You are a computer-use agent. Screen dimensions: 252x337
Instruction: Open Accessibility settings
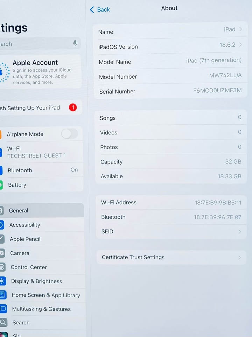click(25, 225)
